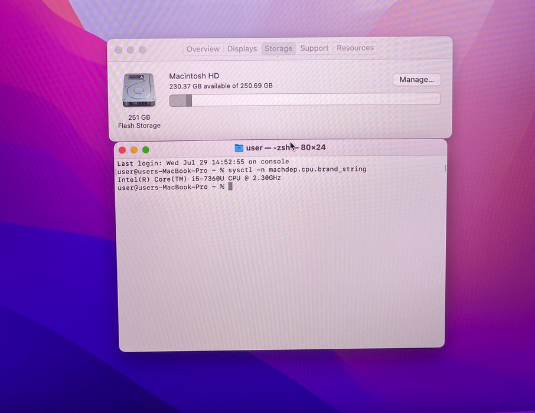Go to the Support tab

(x=314, y=48)
